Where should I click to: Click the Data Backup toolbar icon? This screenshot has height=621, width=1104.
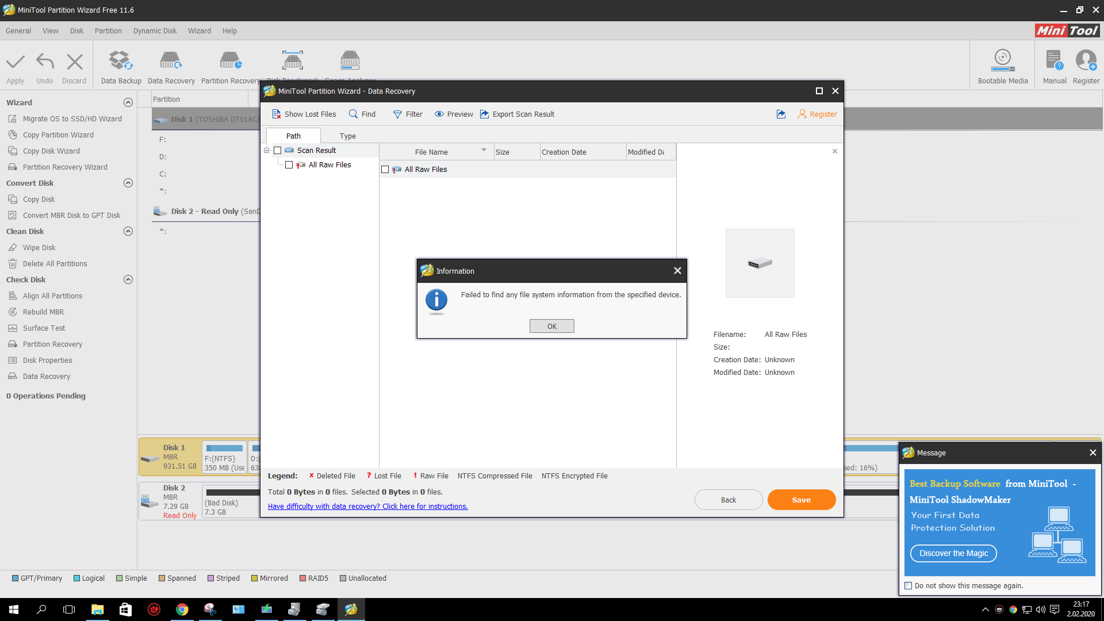click(121, 61)
